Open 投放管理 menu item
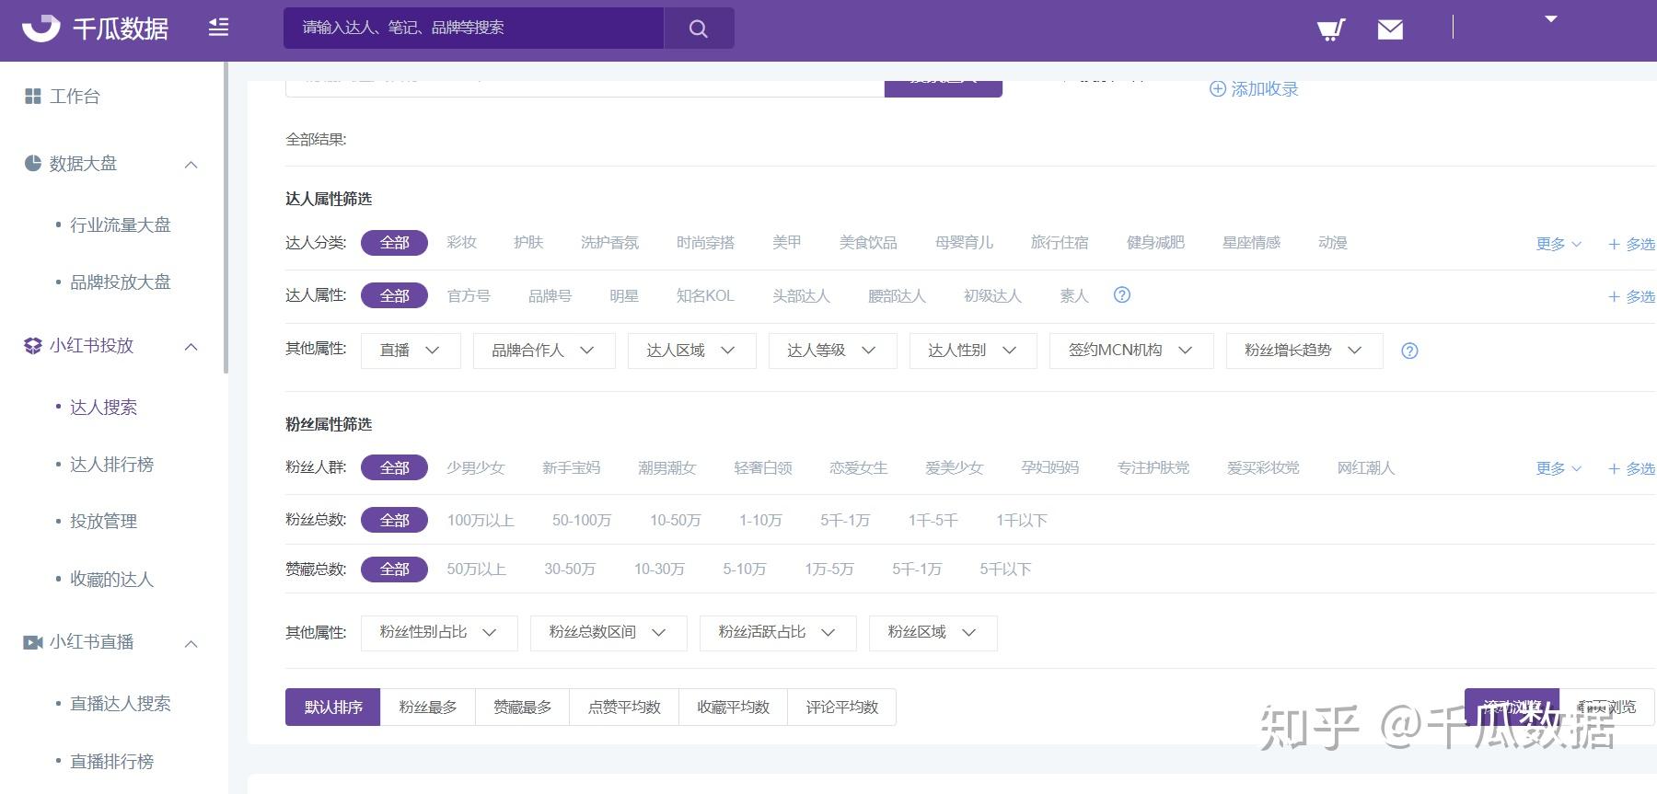This screenshot has height=794, width=1657. (x=103, y=522)
